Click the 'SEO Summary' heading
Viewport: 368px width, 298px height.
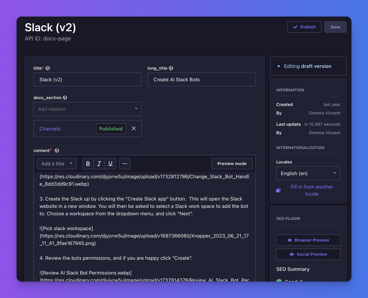point(293,269)
